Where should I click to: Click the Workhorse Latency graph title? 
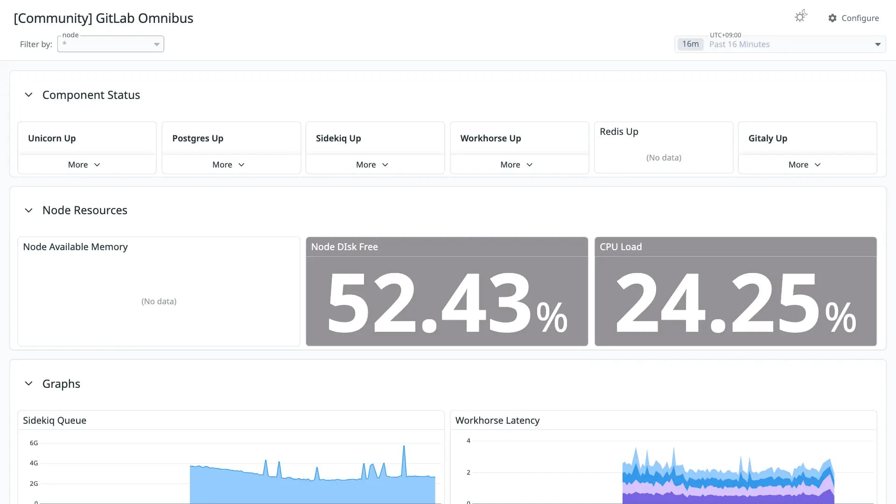[497, 420]
